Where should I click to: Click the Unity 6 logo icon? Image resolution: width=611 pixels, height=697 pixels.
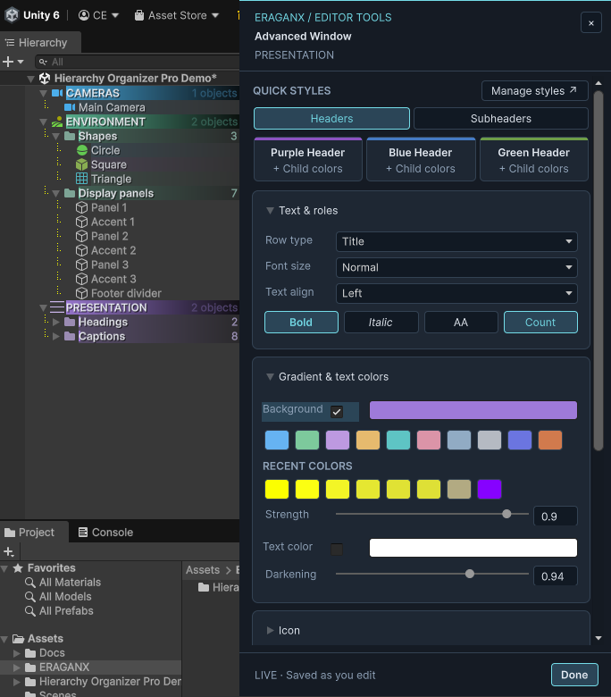12,15
